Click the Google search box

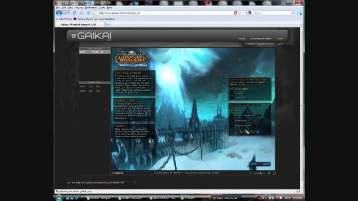pos(271,13)
